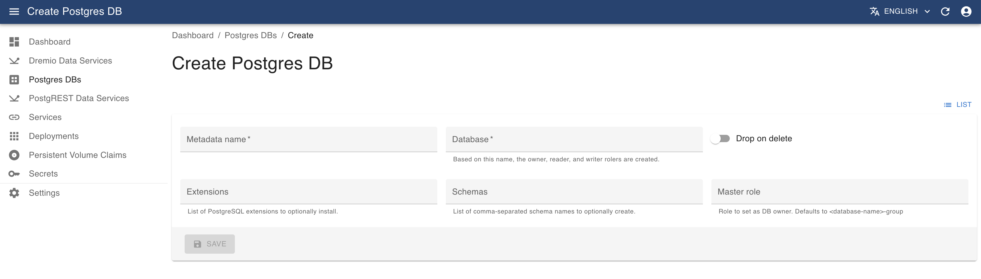Open the user profile account icon
981x279 pixels.
point(966,11)
